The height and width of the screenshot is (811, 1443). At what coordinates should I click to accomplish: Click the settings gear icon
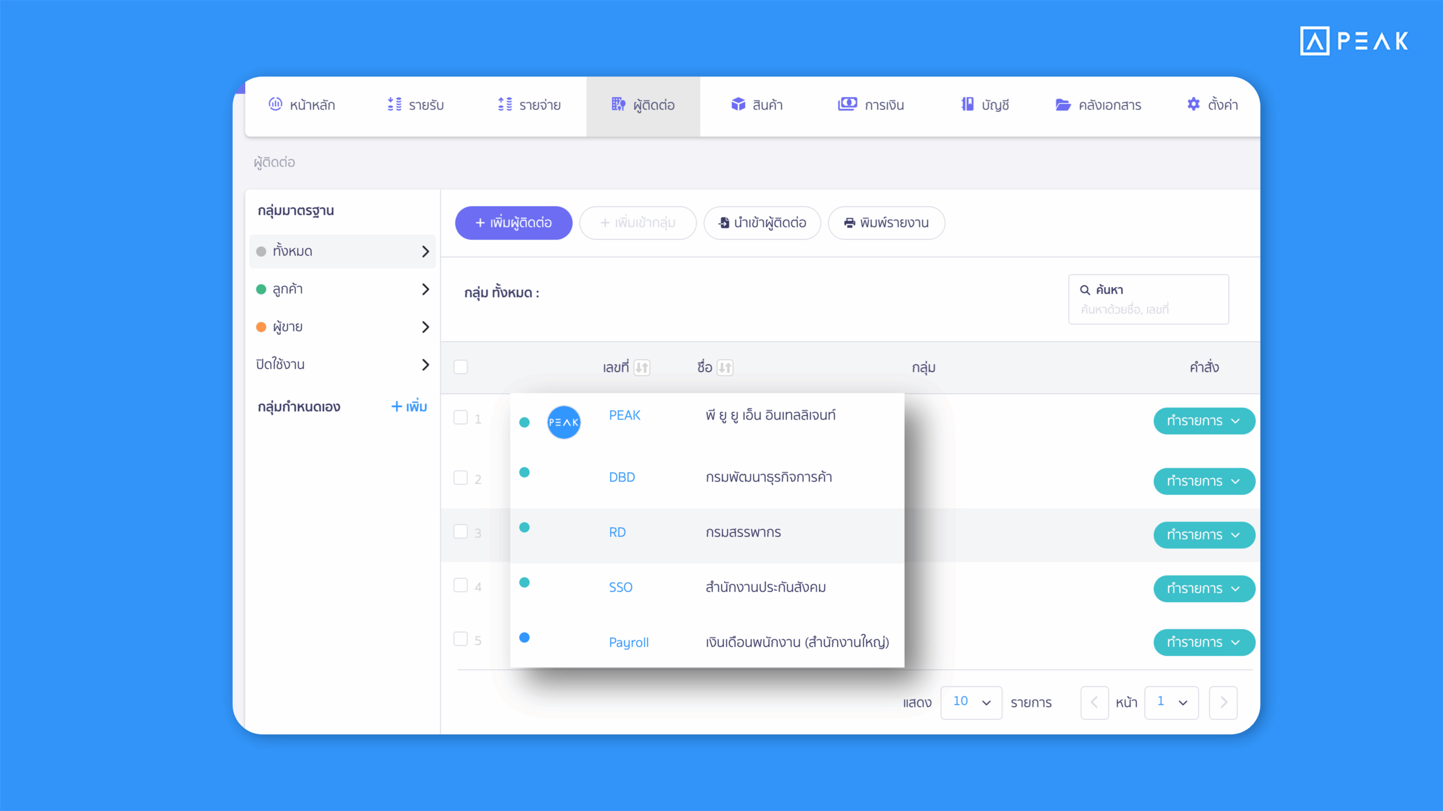(x=1193, y=104)
